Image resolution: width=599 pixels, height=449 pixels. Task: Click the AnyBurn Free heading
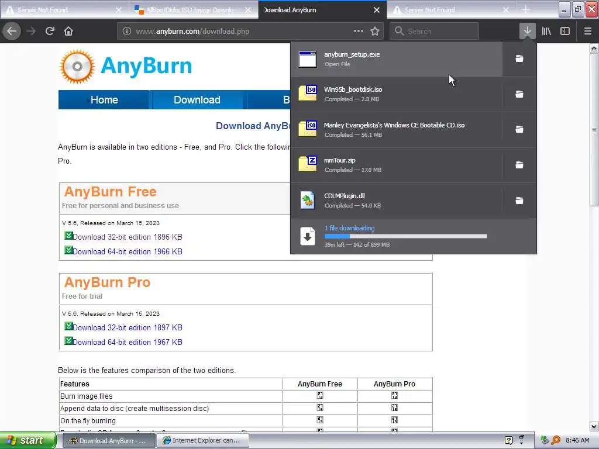pyautogui.click(x=110, y=192)
